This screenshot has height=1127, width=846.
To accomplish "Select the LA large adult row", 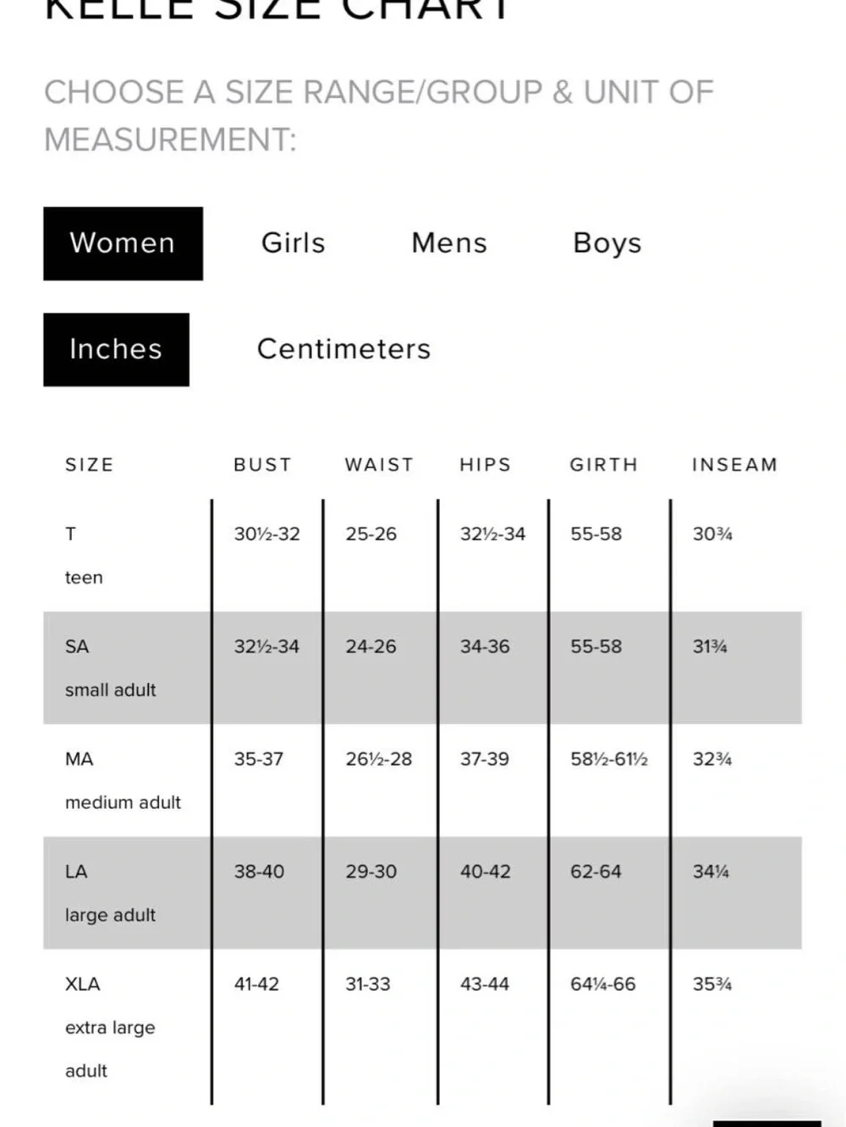I will [422, 893].
